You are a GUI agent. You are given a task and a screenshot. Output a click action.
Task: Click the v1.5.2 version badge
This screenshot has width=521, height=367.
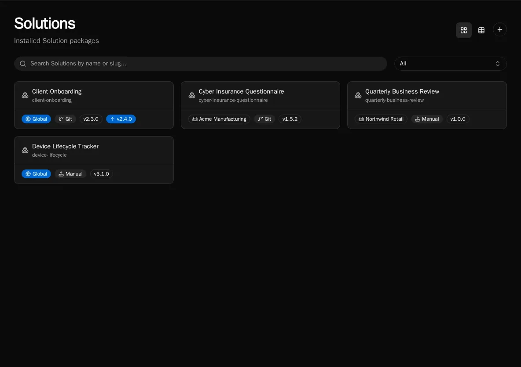coord(290,119)
